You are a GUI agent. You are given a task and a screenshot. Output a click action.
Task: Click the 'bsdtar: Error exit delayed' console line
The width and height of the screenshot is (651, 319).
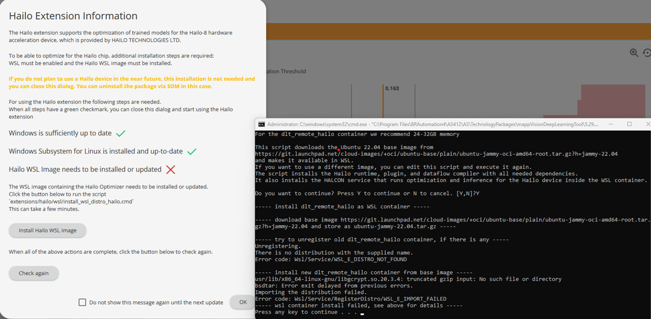[334, 286]
